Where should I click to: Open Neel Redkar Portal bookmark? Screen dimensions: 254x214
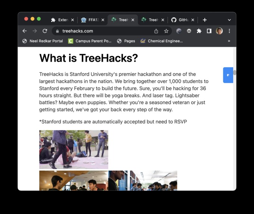tap(43, 41)
